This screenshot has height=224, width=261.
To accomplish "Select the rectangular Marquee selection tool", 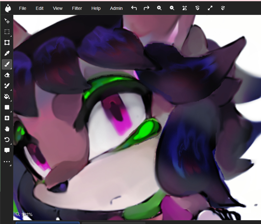I will (x=7, y=32).
